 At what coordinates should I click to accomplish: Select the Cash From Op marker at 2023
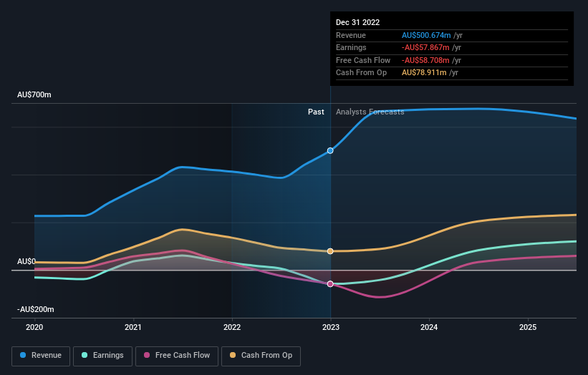[330, 251]
